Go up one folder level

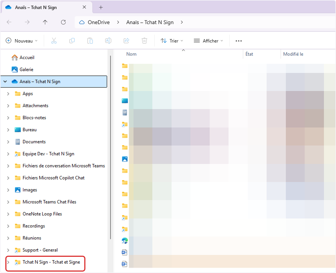(x=45, y=22)
